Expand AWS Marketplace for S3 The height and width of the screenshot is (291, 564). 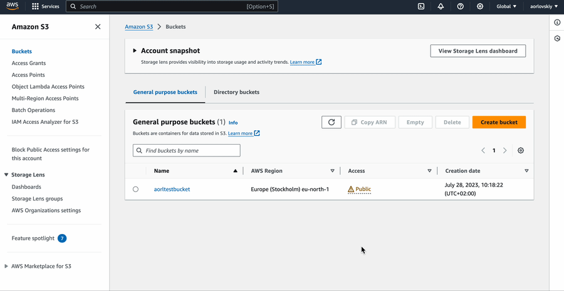click(6, 266)
